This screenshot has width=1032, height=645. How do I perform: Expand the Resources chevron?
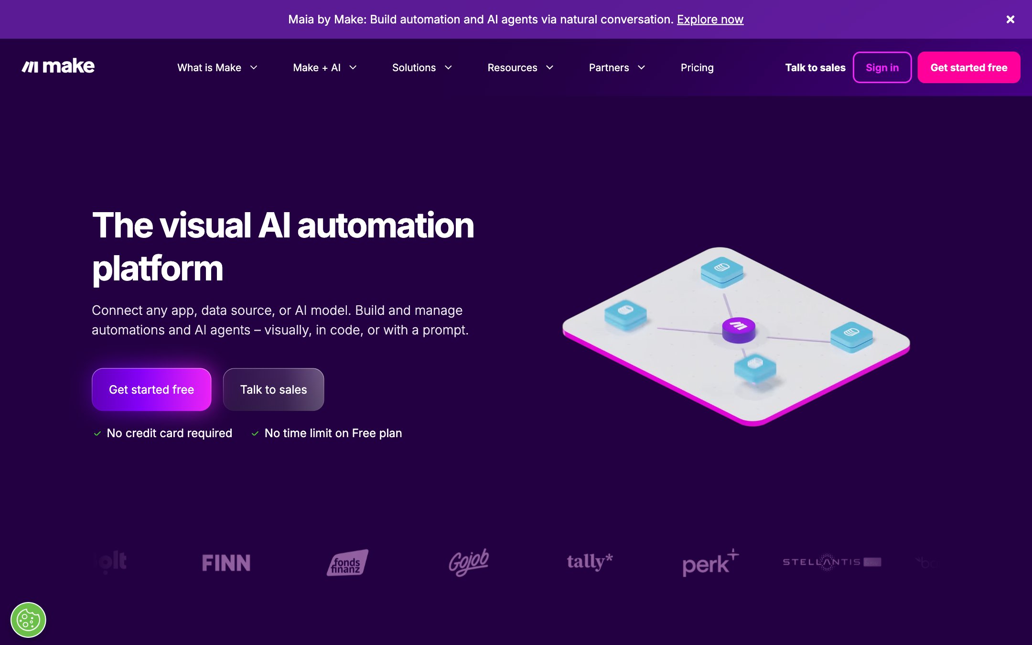pos(549,67)
